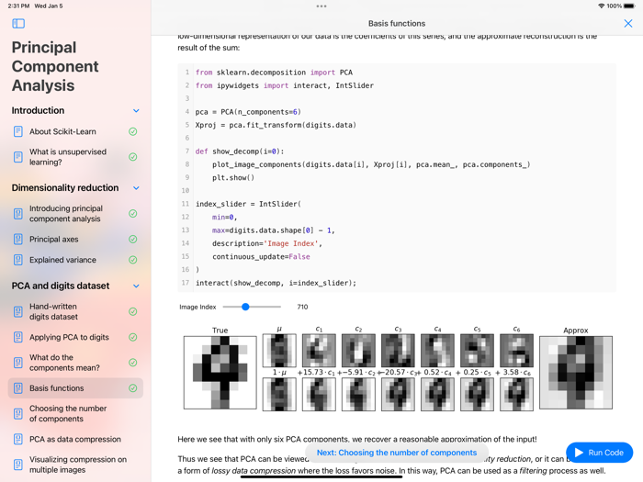The height and width of the screenshot is (482, 643).
Task: Click the Introducing principal component analysis icon
Action: (18, 214)
